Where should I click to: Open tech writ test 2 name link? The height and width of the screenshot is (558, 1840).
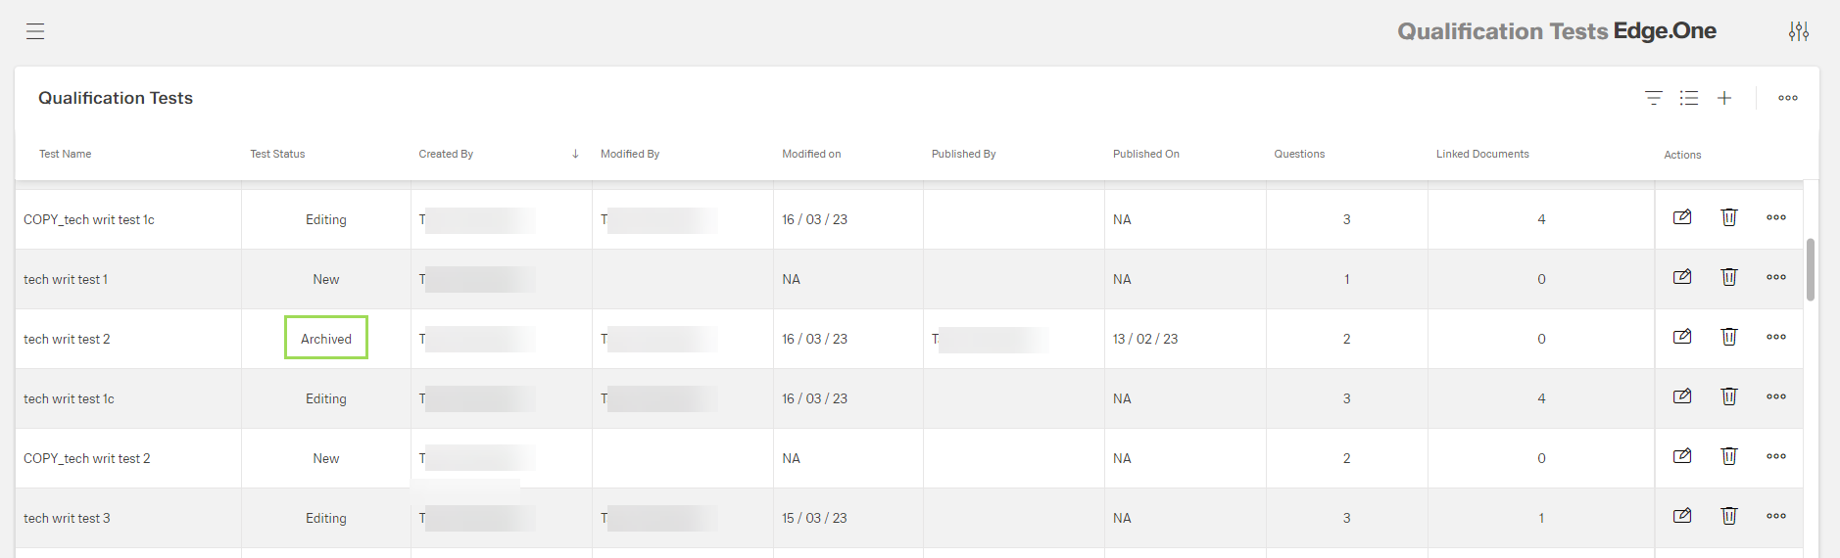point(67,339)
